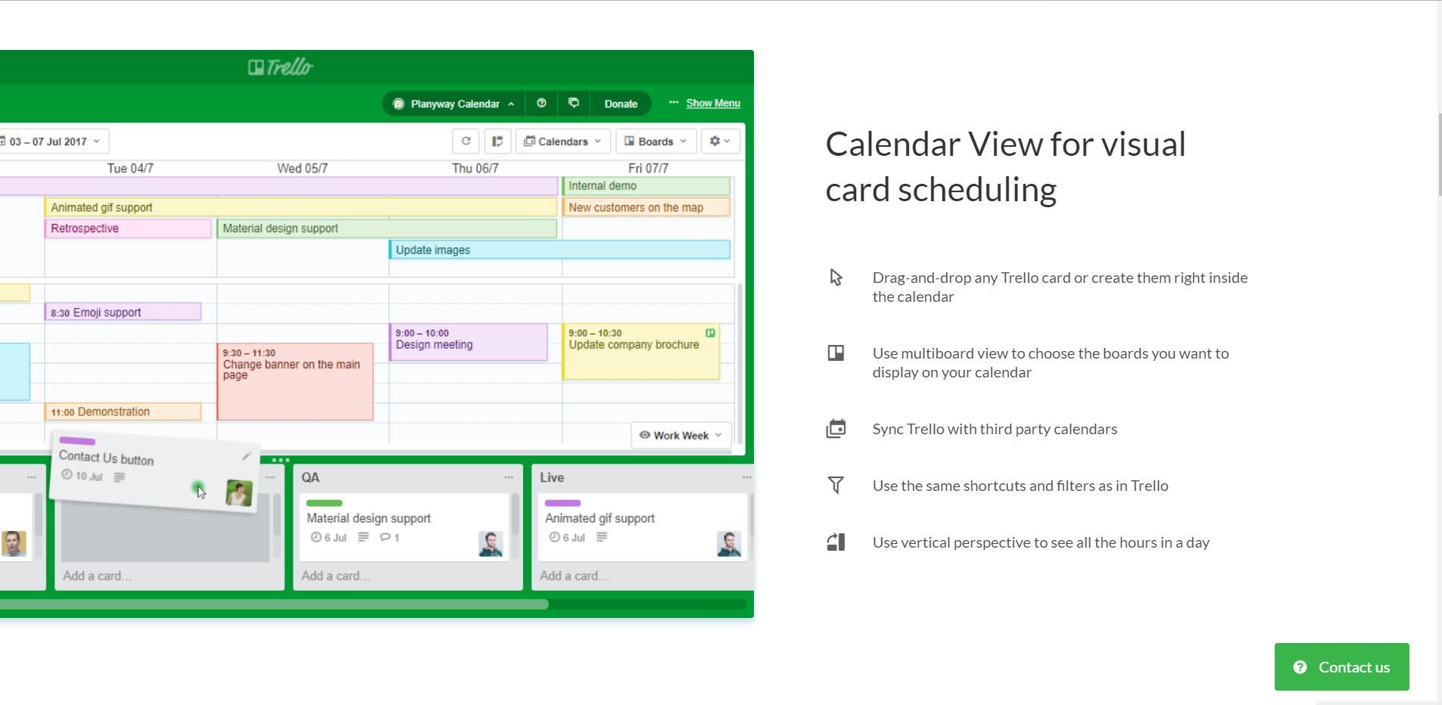Click the 6 Jul due date on Animated gif card
The height and width of the screenshot is (705, 1442).
[x=567, y=537]
